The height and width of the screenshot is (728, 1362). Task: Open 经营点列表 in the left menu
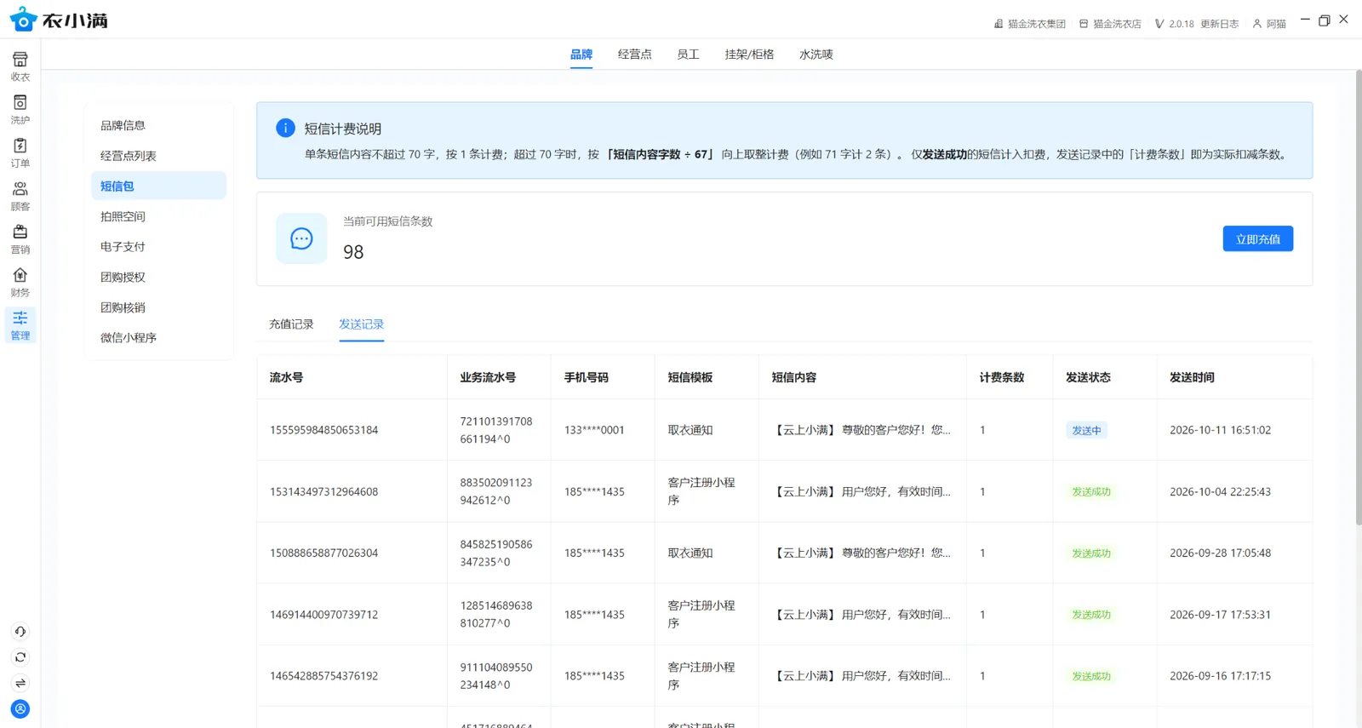(x=158, y=156)
